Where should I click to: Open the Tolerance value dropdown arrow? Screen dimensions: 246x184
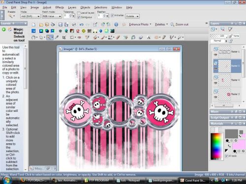73,16
